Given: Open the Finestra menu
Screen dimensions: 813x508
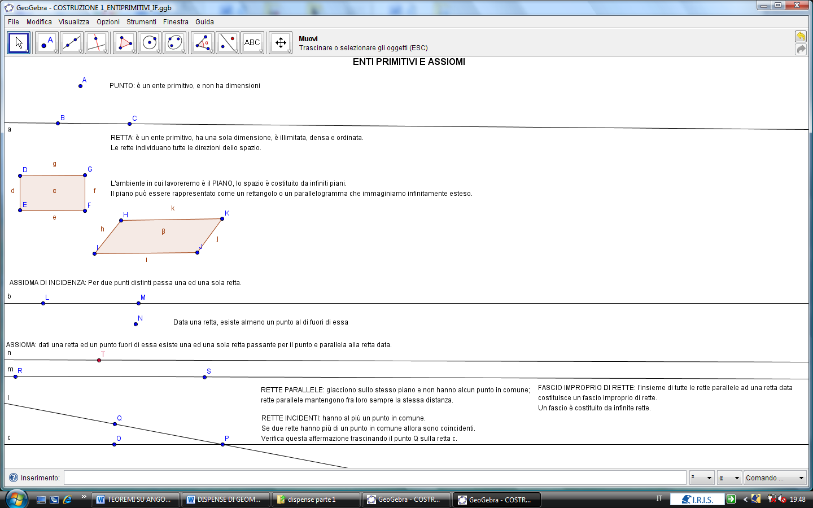Looking at the screenshot, I should coord(176,22).
